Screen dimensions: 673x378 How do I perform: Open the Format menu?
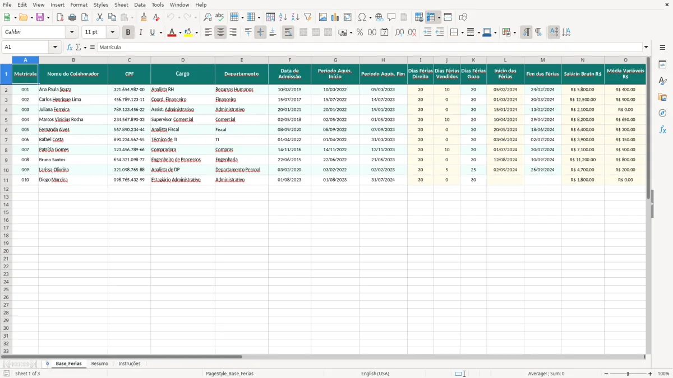[79, 4]
